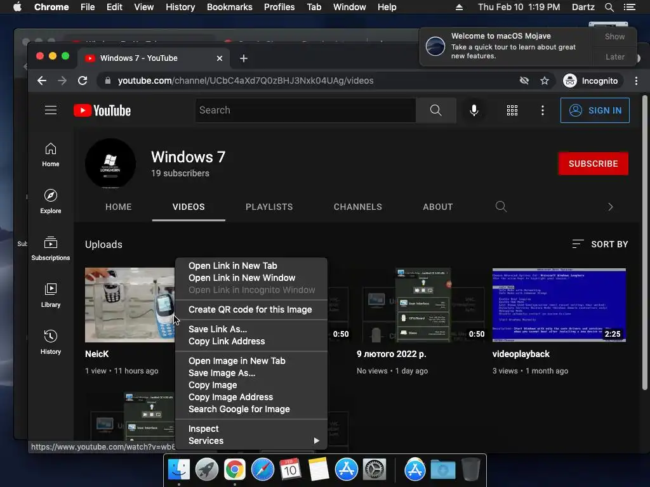Expand the Services submenu
Screen dimensions: 650x487
pos(251,441)
